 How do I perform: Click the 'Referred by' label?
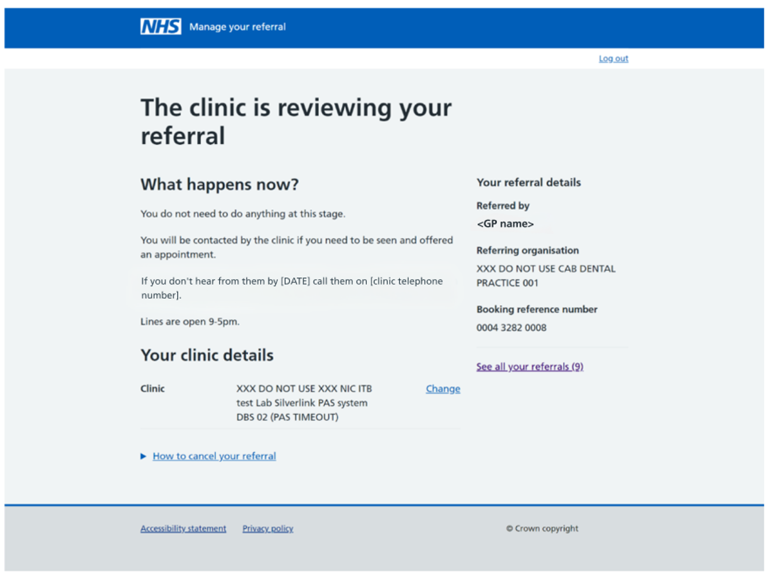tap(503, 206)
